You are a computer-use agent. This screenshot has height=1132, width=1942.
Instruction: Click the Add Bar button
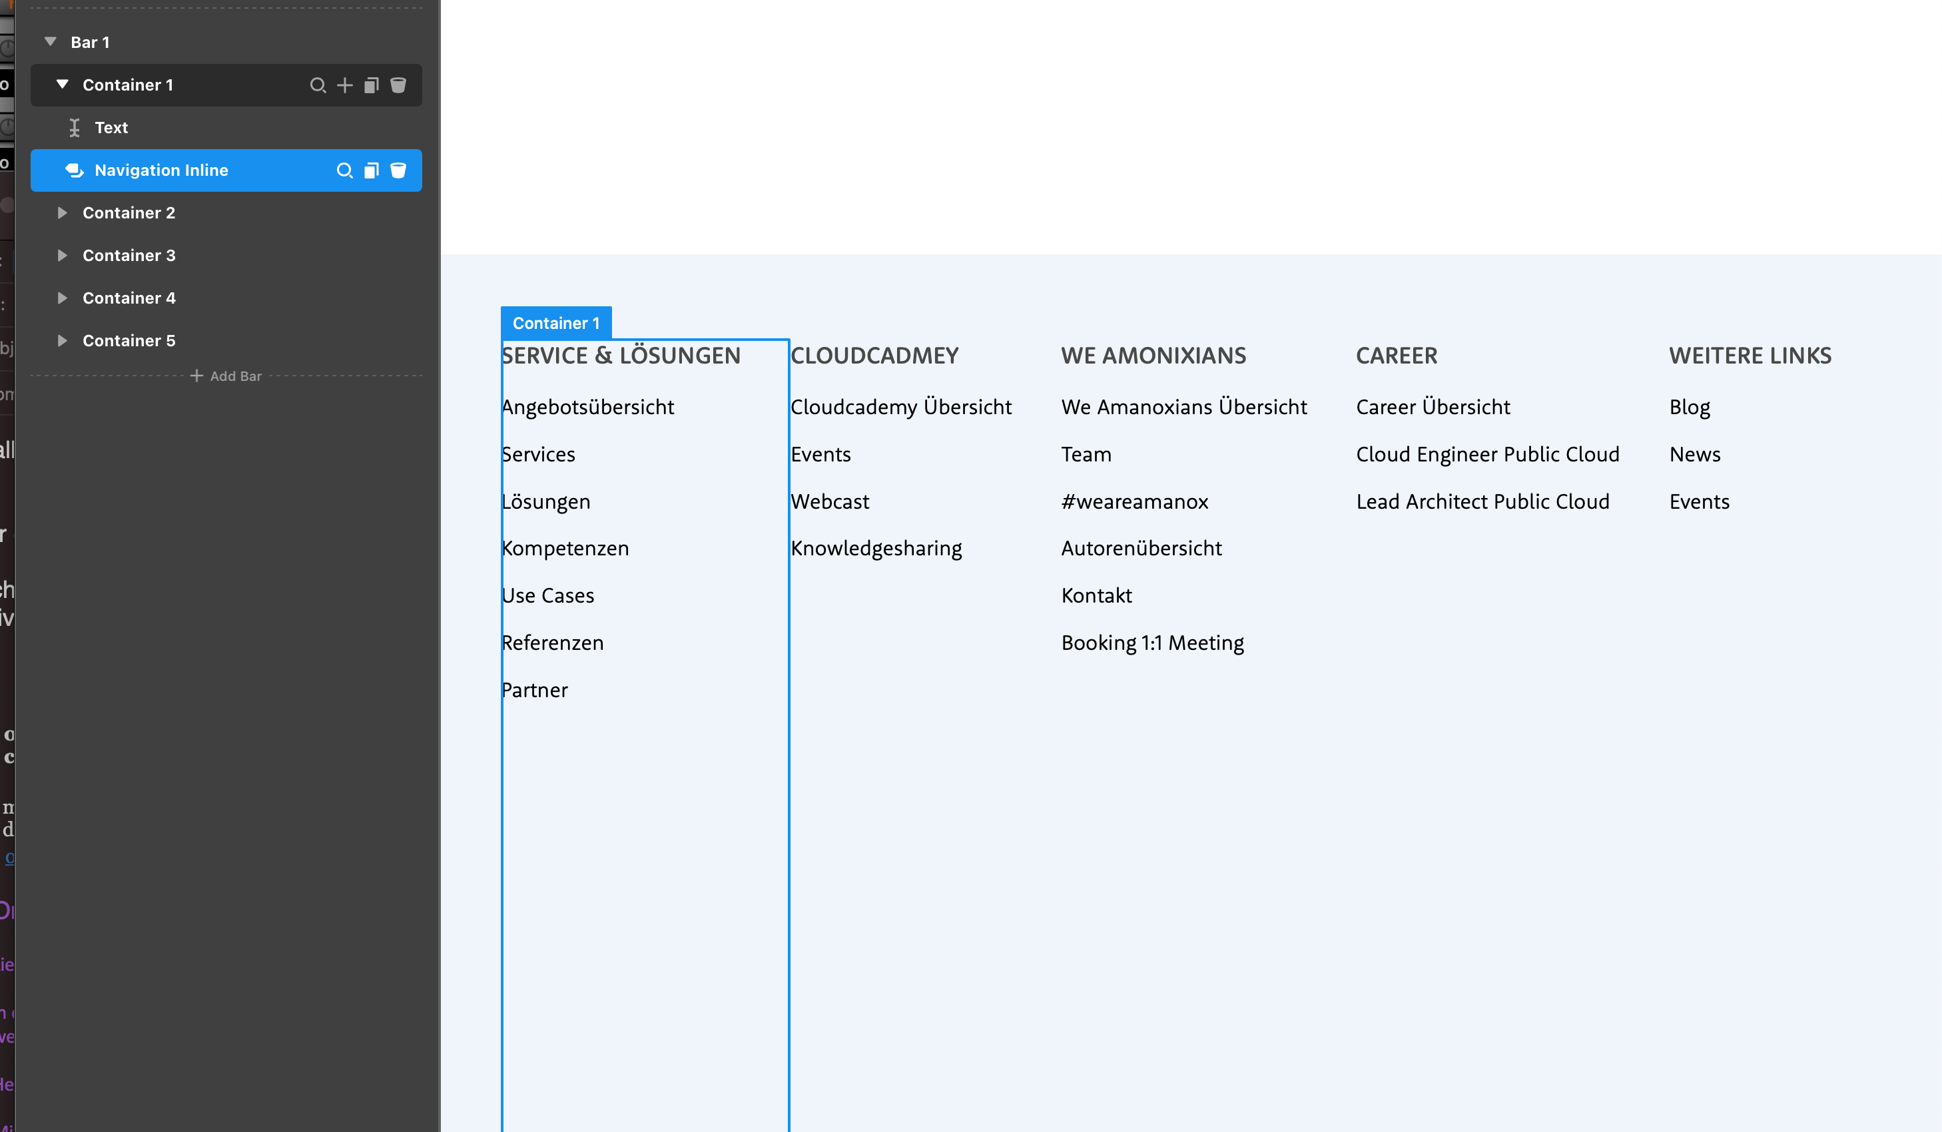point(226,376)
